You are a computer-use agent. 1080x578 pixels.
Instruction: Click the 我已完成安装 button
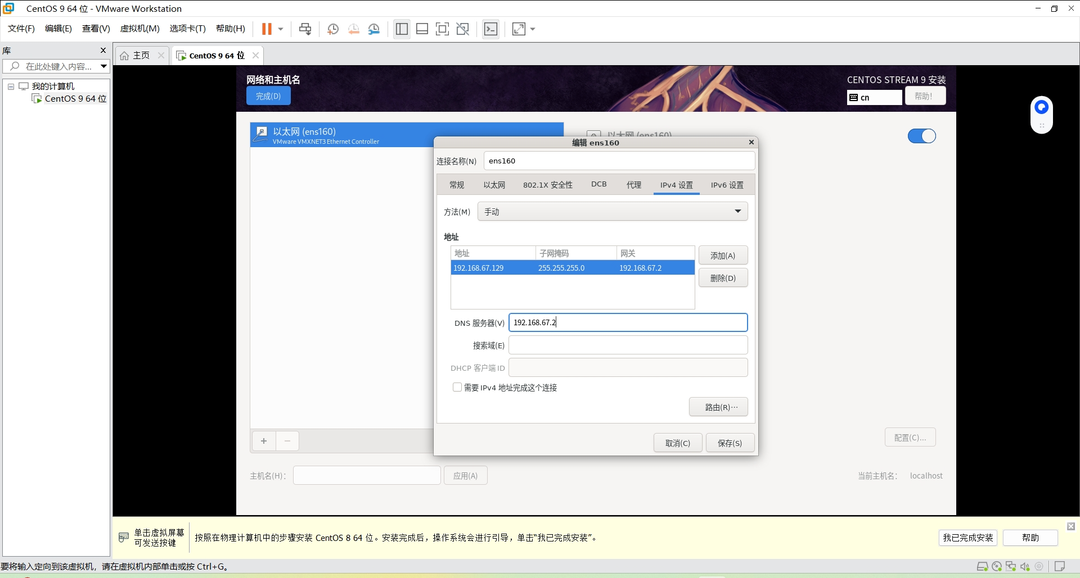968,538
